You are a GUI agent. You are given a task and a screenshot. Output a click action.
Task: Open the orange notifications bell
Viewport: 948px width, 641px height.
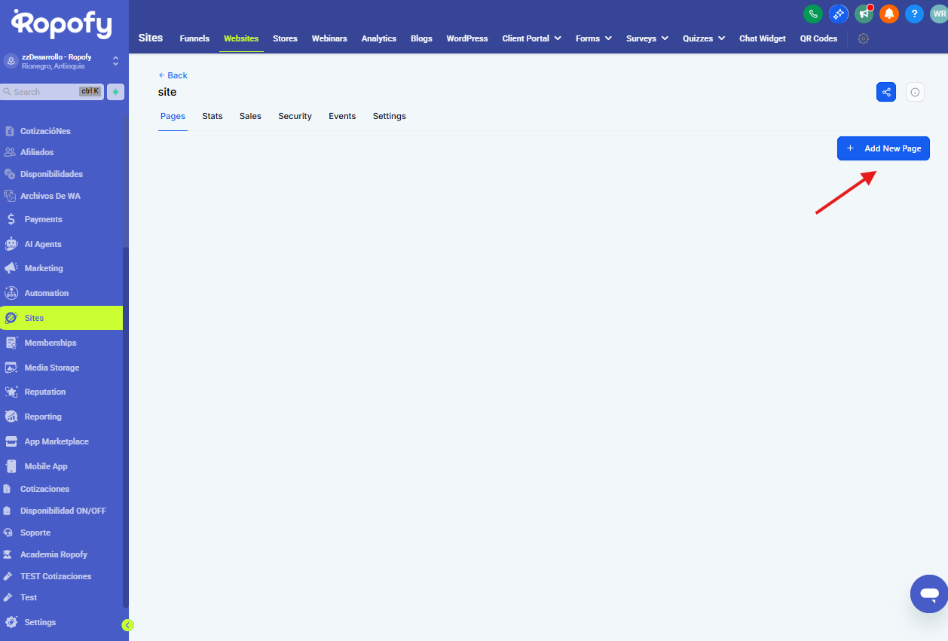pyautogui.click(x=889, y=14)
